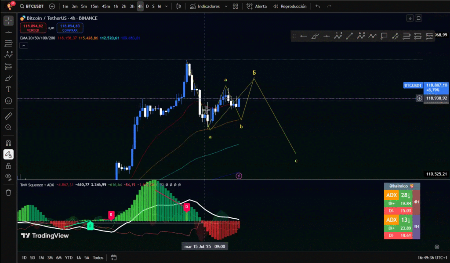Choose the Elliott correction ABC wave tool
The width and height of the screenshot is (450, 263).
coord(361,36)
